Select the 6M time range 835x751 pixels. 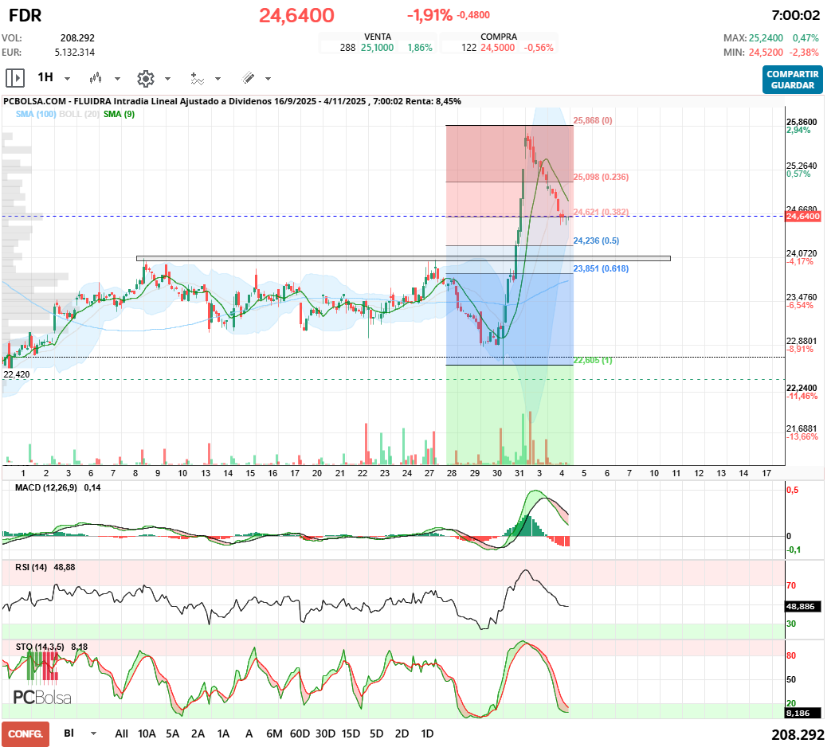click(275, 733)
